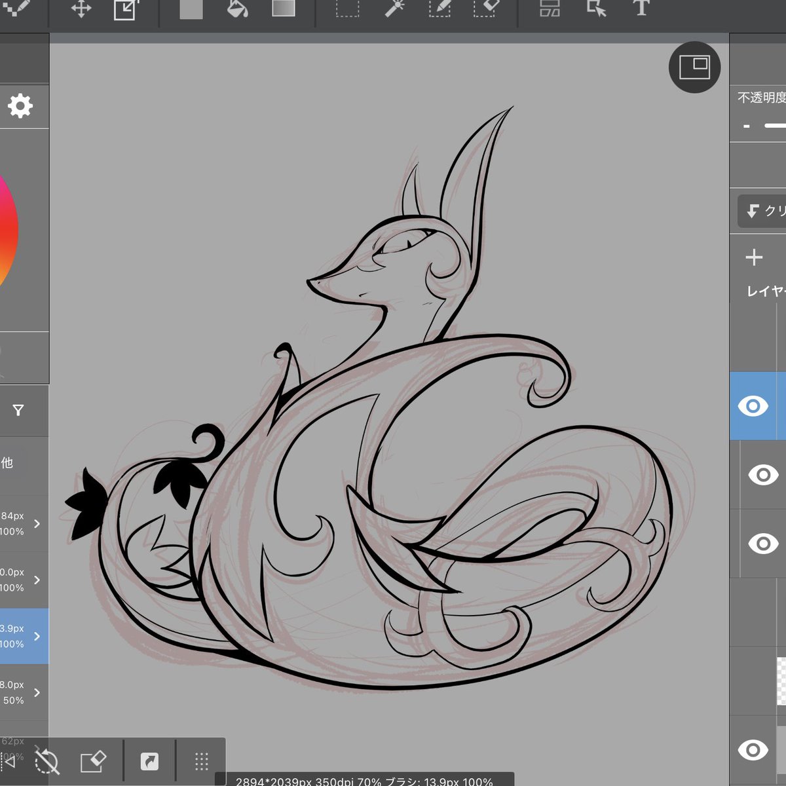Screen dimensions: 786x786
Task: Tap the clear layer eraser icon
Action: click(93, 762)
